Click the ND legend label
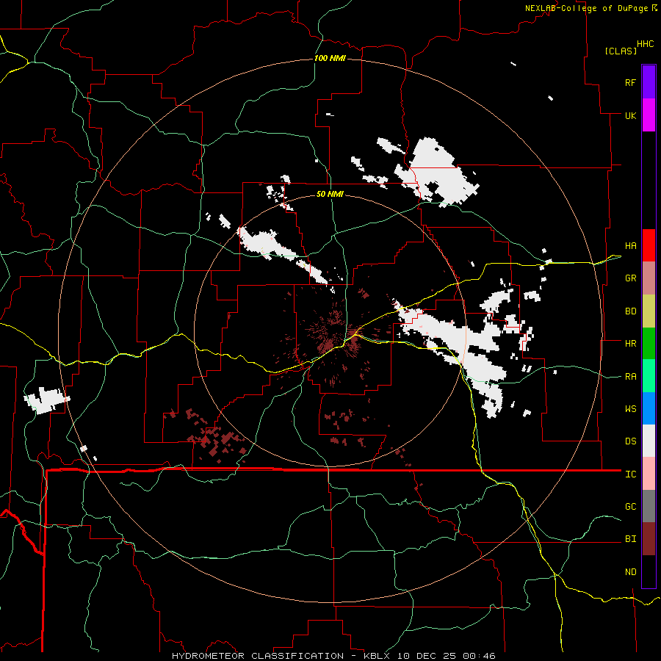This screenshot has height=661, width=661. (x=630, y=571)
